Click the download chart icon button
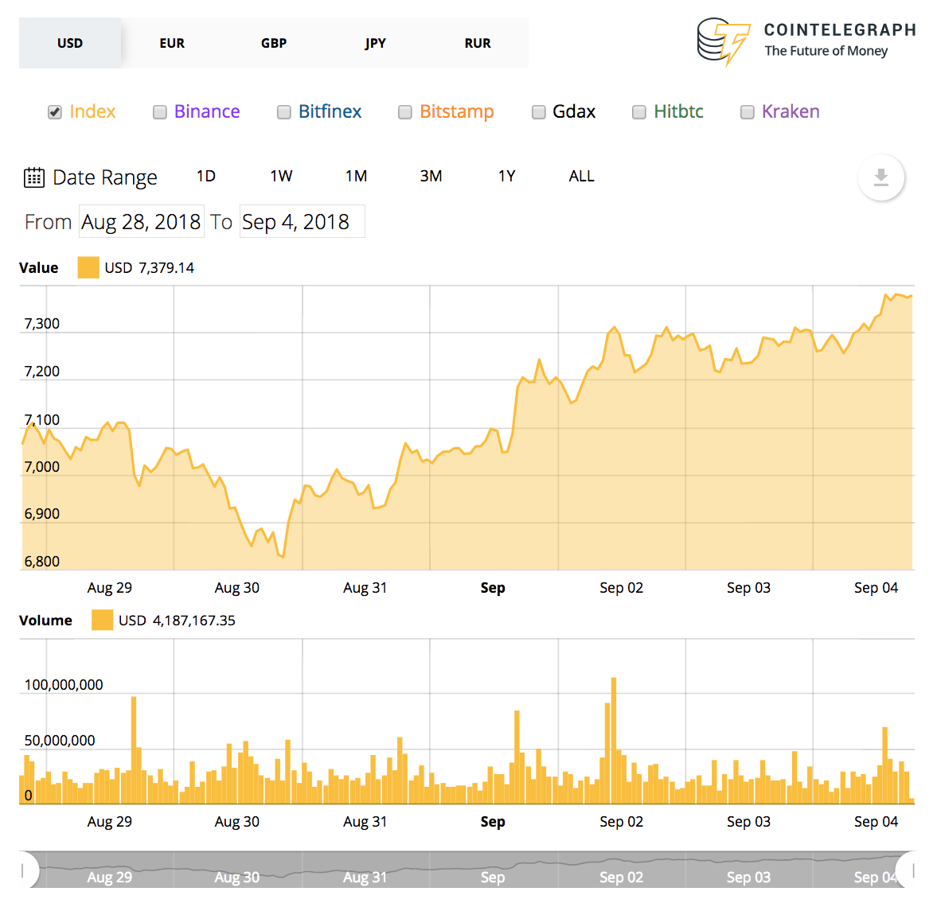This screenshot has width=933, height=907. [x=880, y=177]
